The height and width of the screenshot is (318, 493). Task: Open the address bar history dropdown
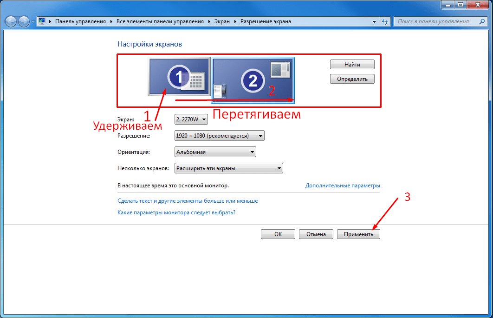[374, 21]
